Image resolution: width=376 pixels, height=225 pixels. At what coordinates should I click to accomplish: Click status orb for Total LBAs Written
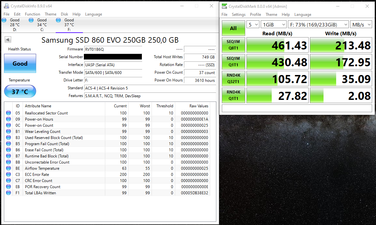coord(8,193)
